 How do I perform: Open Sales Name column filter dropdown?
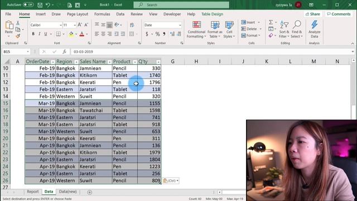[x=109, y=62]
